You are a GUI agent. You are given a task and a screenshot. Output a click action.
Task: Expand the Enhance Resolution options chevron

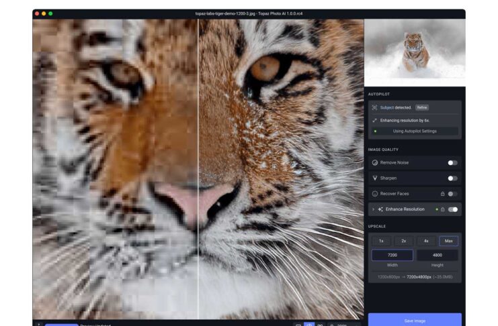(x=373, y=209)
